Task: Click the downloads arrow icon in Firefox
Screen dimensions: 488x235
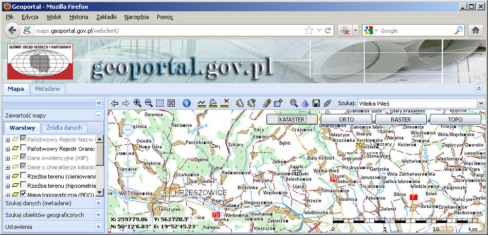Action: click(x=345, y=30)
